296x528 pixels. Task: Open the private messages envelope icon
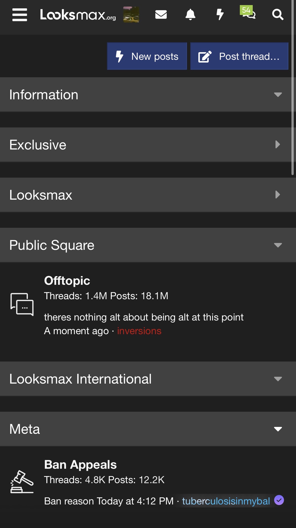coord(161,15)
